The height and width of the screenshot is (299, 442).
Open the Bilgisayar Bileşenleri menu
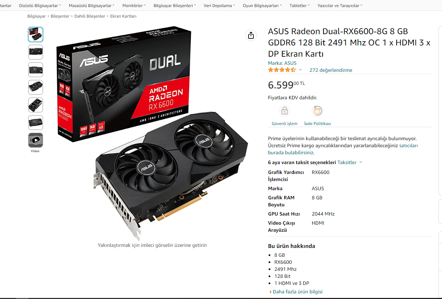click(175, 6)
